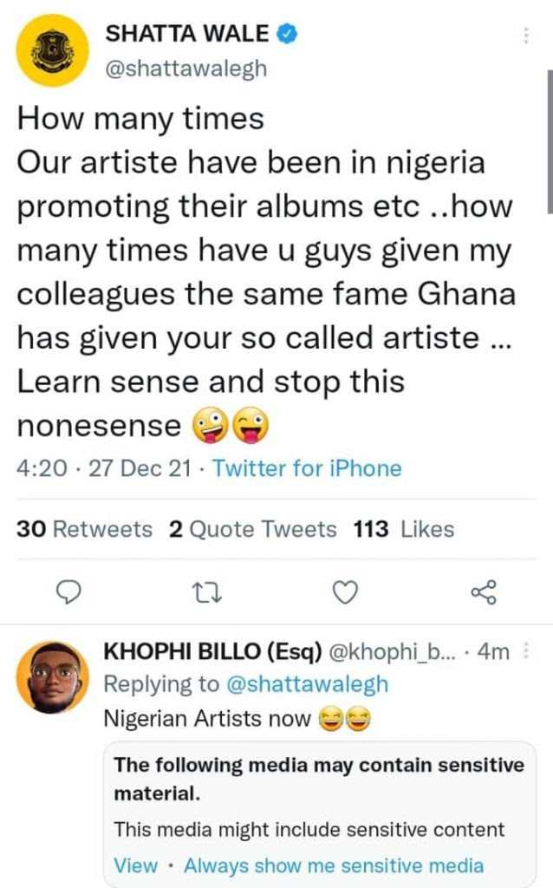Screen dimensions: 553x888
Task: Click the reply speech bubble icon
Action: (x=68, y=592)
